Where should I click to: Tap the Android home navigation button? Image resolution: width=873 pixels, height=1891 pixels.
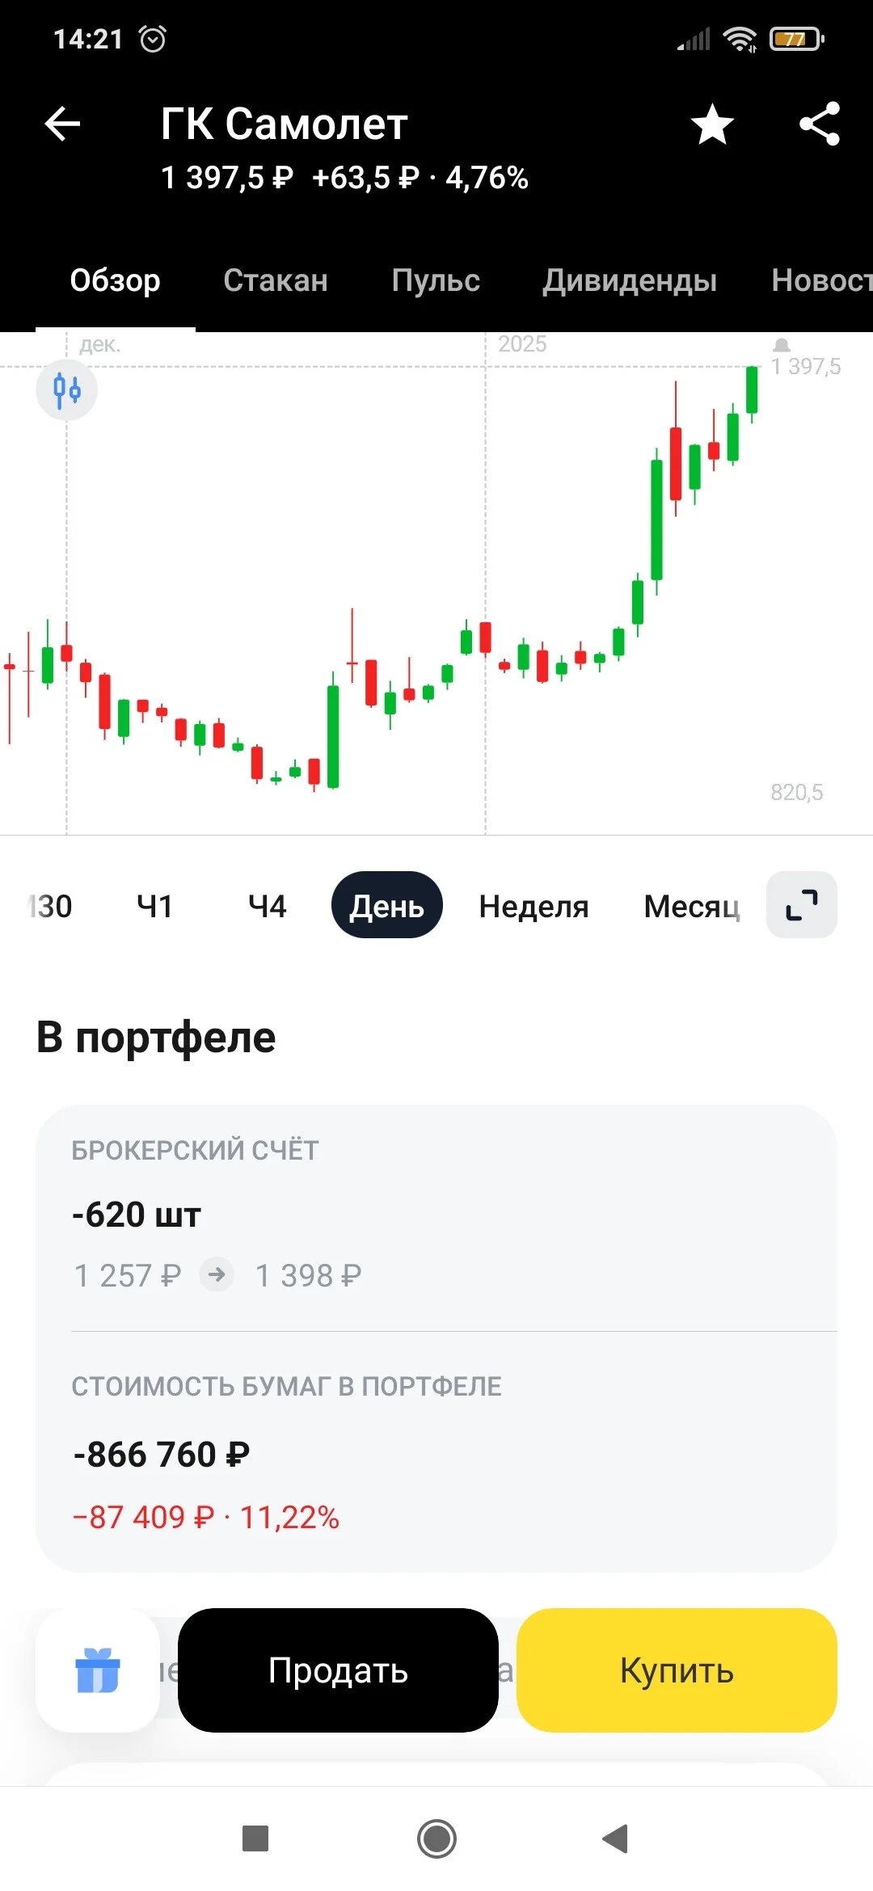click(436, 1838)
